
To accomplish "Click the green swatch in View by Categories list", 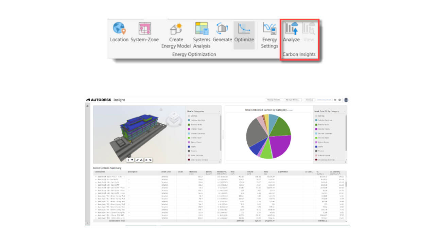I will (188, 125).
